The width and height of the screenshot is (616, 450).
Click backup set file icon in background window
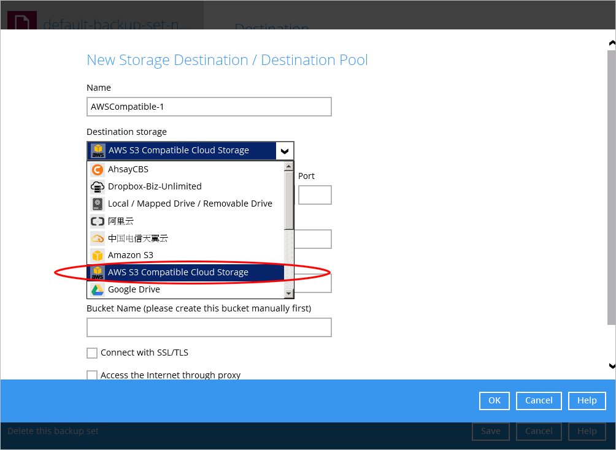(22, 20)
